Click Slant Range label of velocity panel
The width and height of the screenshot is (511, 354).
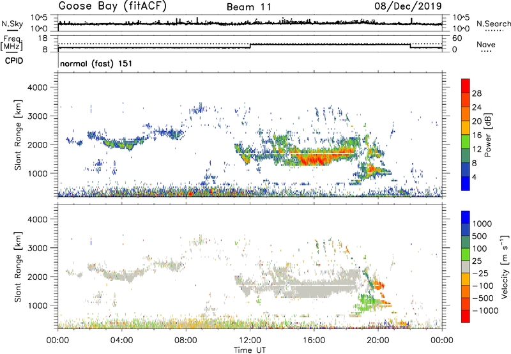point(18,266)
